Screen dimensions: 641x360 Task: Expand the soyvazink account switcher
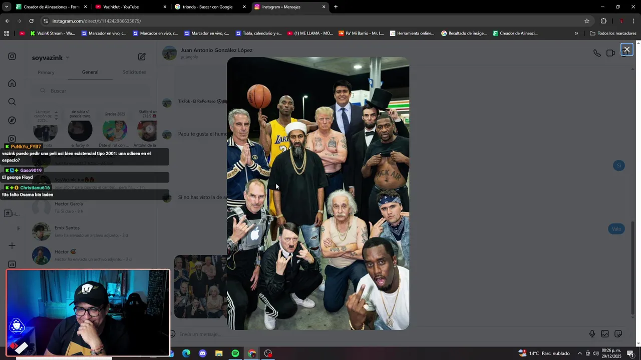pos(51,57)
